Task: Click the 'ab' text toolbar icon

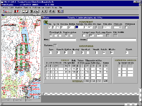Action: [x=53, y=11]
